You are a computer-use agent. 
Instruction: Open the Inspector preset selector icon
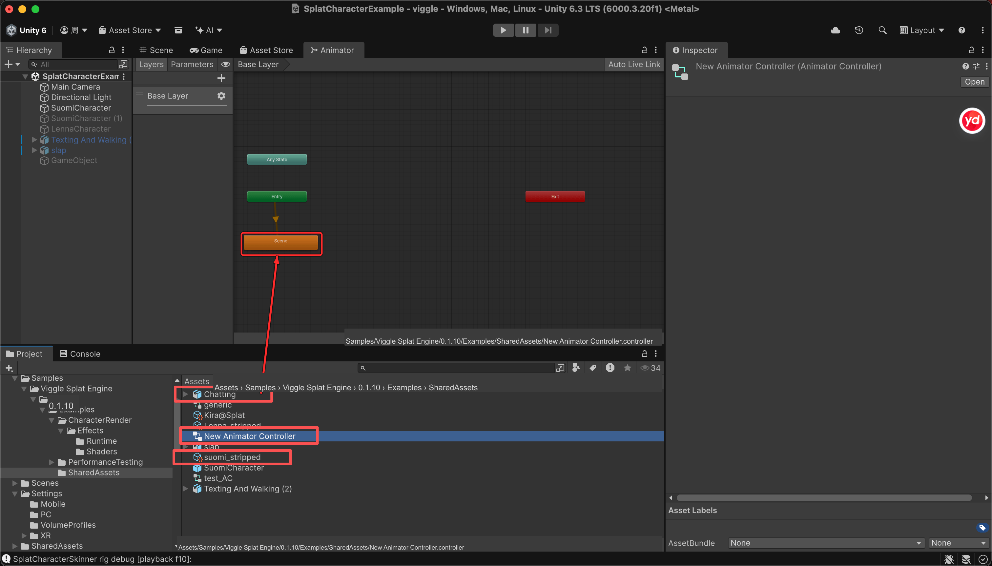tap(976, 67)
